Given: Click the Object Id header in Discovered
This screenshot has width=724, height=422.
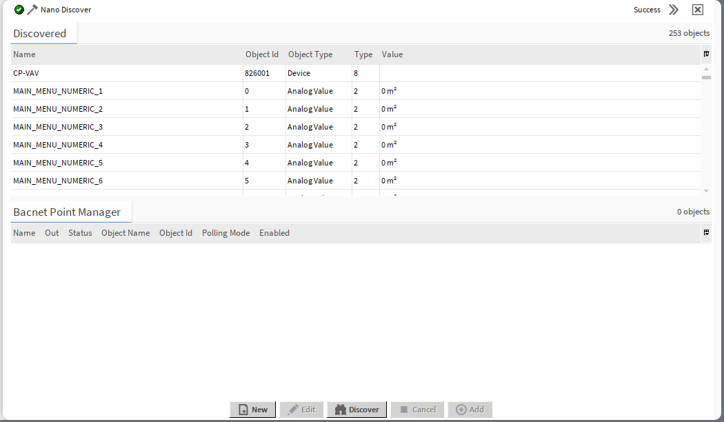Looking at the screenshot, I should [262, 54].
